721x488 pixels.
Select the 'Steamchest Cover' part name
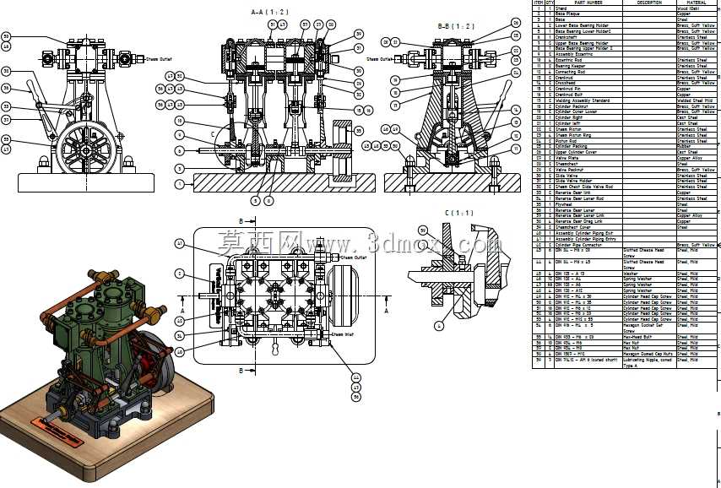[573, 227]
